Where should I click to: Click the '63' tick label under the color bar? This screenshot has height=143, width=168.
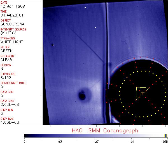[x=60, y=141]
